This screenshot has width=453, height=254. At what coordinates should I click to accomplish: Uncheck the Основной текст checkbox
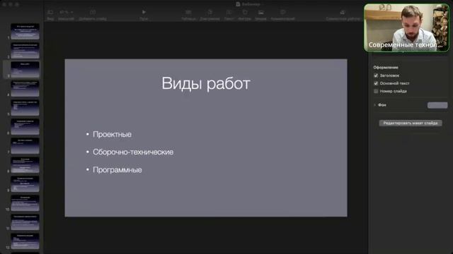(x=376, y=83)
